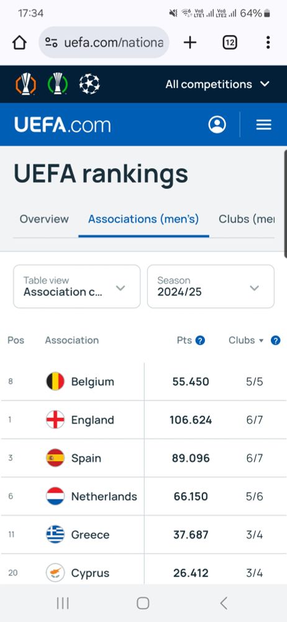Open the Table view dropdown
The image size is (287, 622).
[x=77, y=286]
